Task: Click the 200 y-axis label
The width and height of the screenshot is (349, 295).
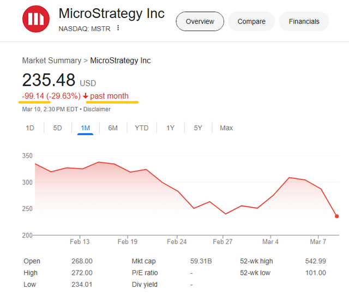Action: click(x=27, y=236)
